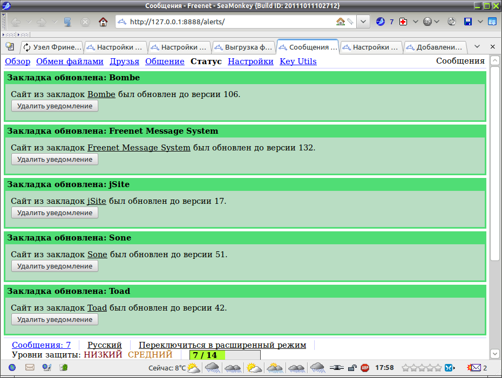The height and width of the screenshot is (378, 502).
Task: Click the round grey icon left of the floppy
Action: point(452,22)
